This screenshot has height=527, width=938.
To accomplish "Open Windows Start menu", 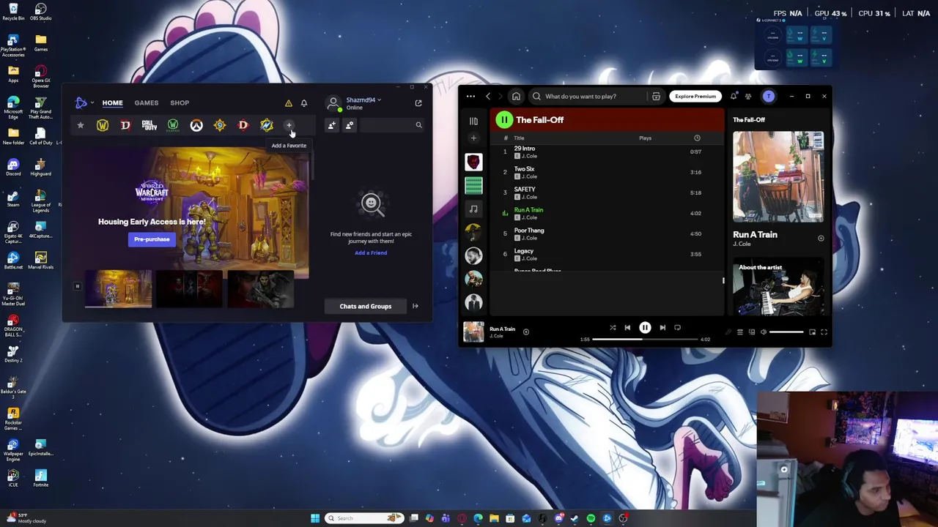I will coord(315,518).
